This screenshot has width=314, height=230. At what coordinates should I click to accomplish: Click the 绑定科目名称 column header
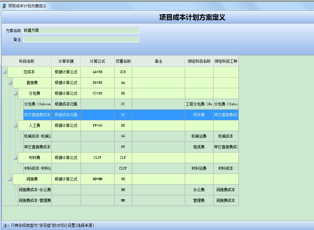[x=199, y=60]
